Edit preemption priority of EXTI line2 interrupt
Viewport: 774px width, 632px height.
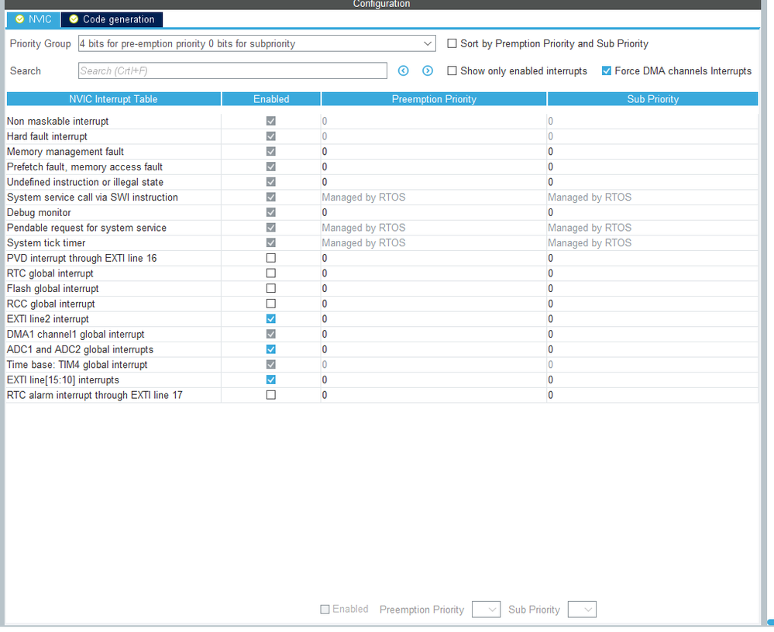[433, 319]
